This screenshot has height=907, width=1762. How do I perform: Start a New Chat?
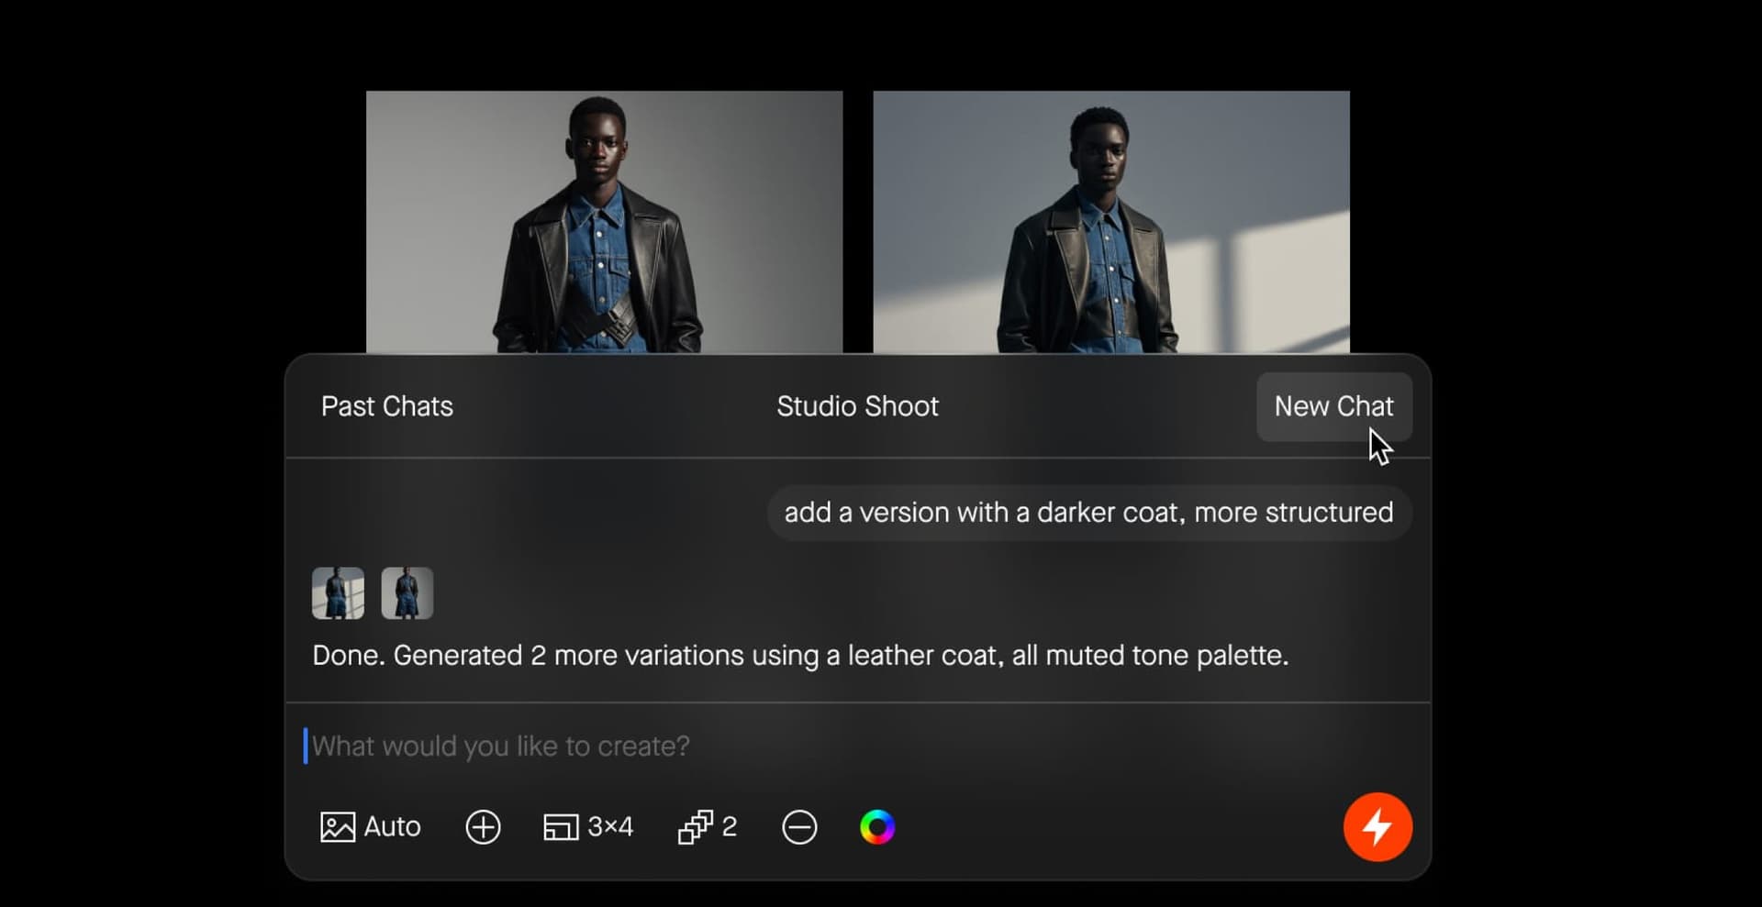pos(1333,406)
